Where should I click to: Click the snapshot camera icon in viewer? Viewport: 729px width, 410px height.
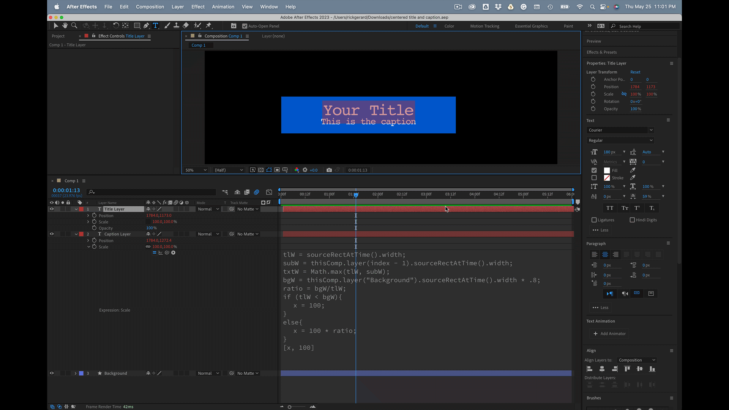pyautogui.click(x=329, y=170)
